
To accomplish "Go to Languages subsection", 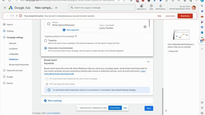I will (14, 54).
